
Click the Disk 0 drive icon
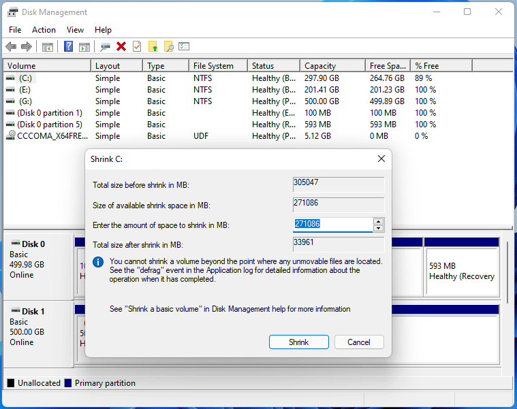point(16,243)
